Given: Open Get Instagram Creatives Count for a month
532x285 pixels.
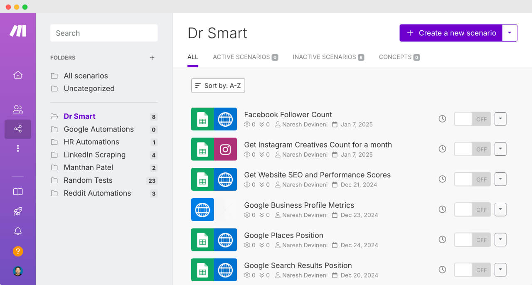Looking at the screenshot, I should 318,145.
